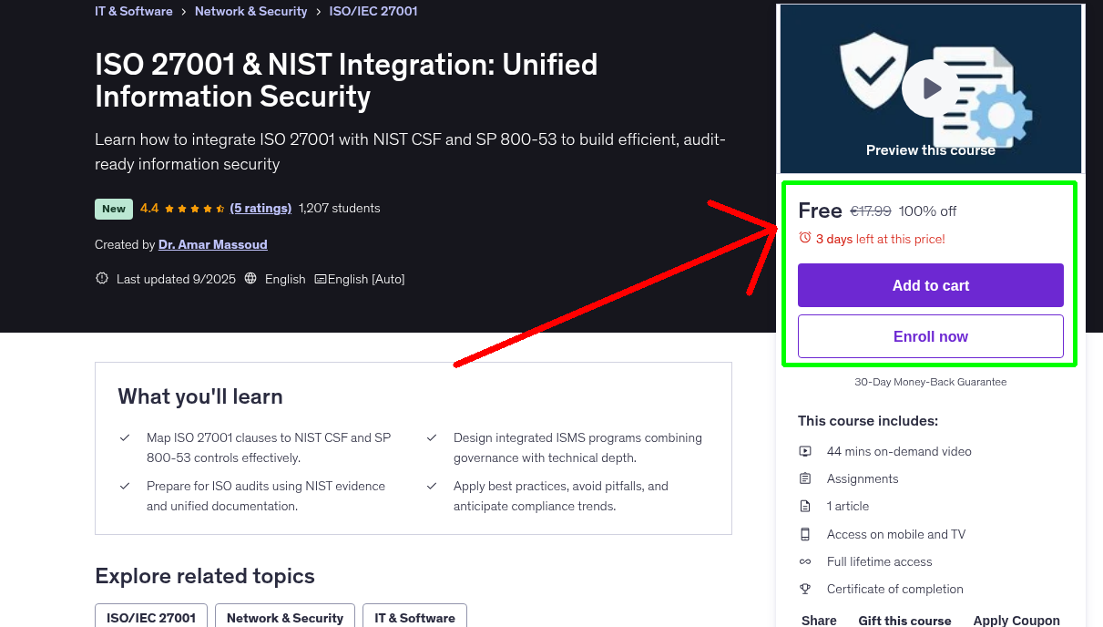Play the course preview video

click(930, 87)
